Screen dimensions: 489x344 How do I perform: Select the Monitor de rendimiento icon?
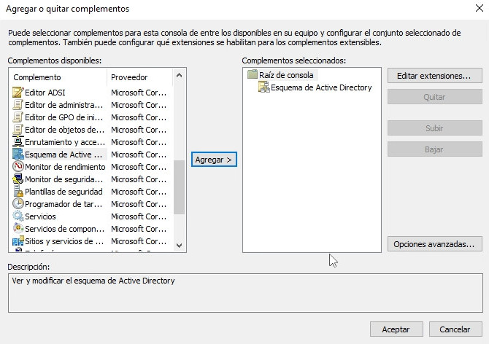pos(18,167)
